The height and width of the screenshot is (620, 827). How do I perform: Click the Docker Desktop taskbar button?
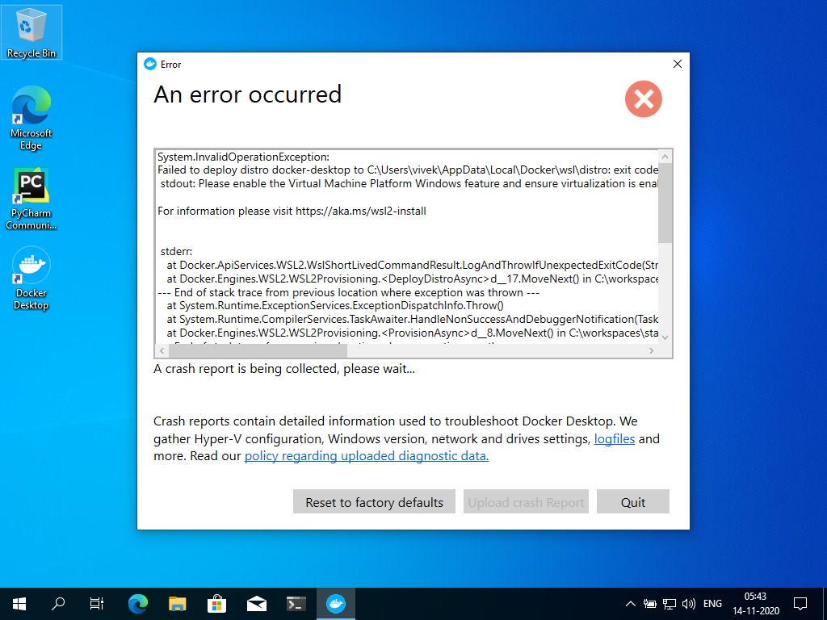(335, 604)
